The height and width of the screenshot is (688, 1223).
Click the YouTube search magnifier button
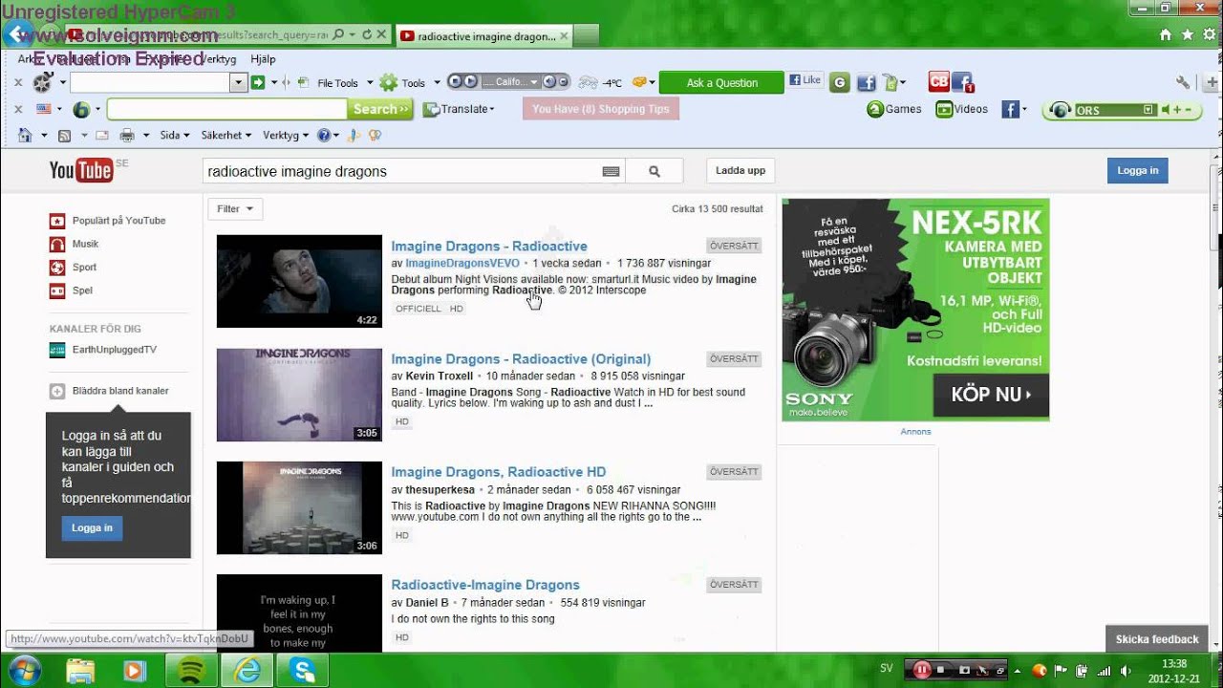(x=654, y=172)
